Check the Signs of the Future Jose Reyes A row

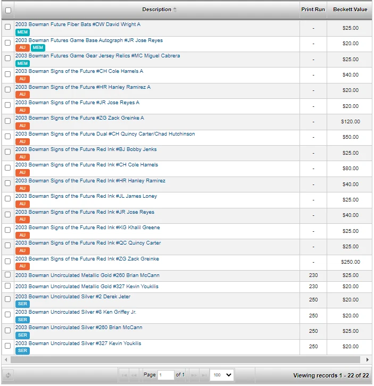7,105
